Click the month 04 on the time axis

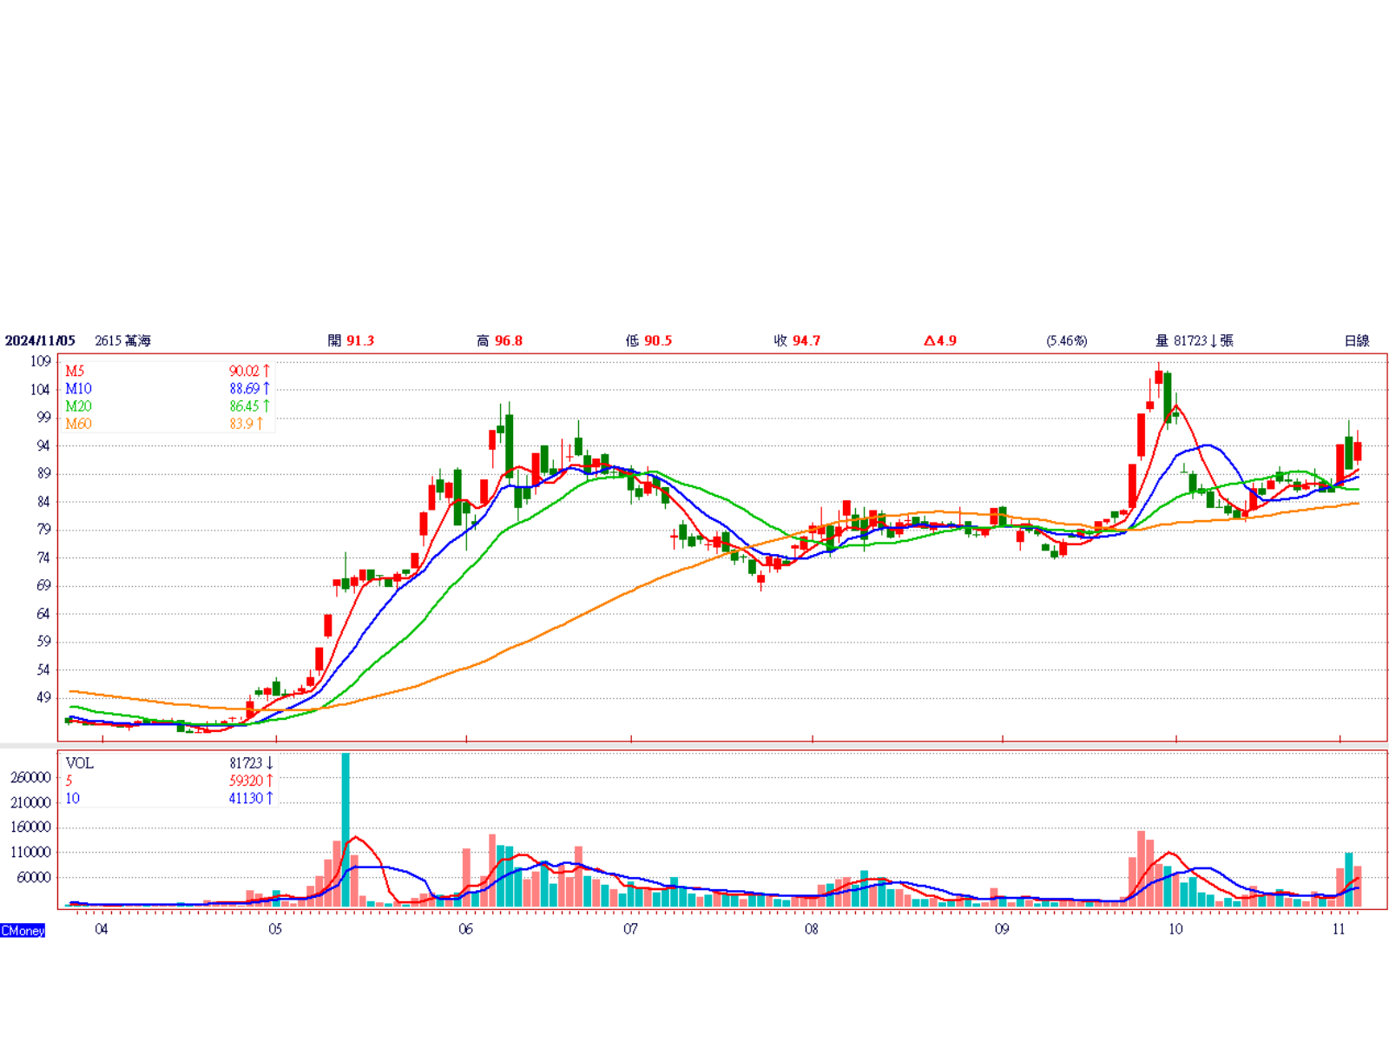pos(102,929)
